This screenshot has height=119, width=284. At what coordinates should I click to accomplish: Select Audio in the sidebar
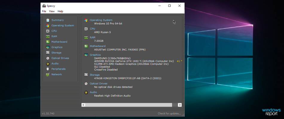55,63
